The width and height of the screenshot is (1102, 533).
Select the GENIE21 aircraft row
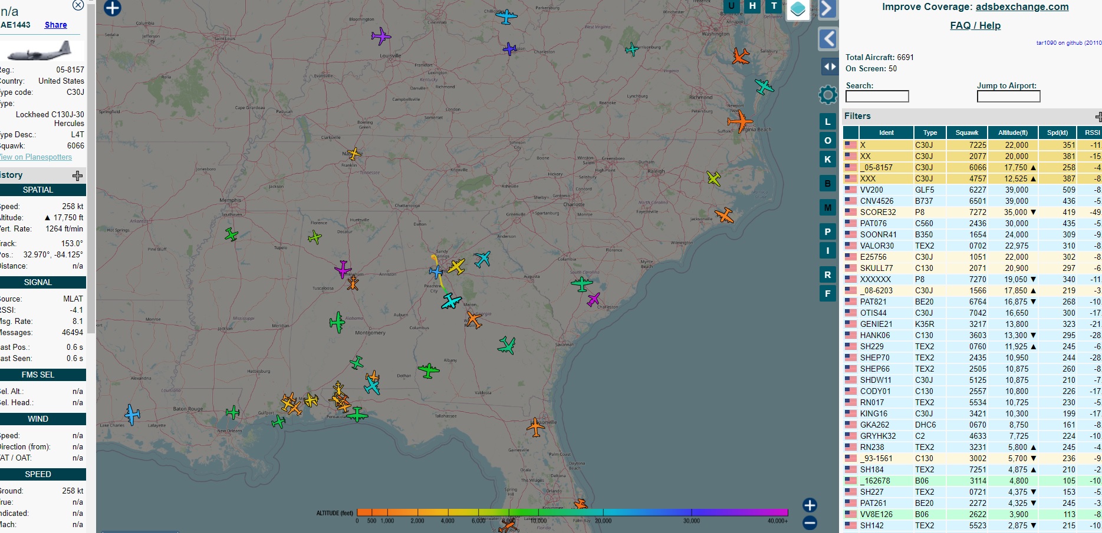click(972, 324)
